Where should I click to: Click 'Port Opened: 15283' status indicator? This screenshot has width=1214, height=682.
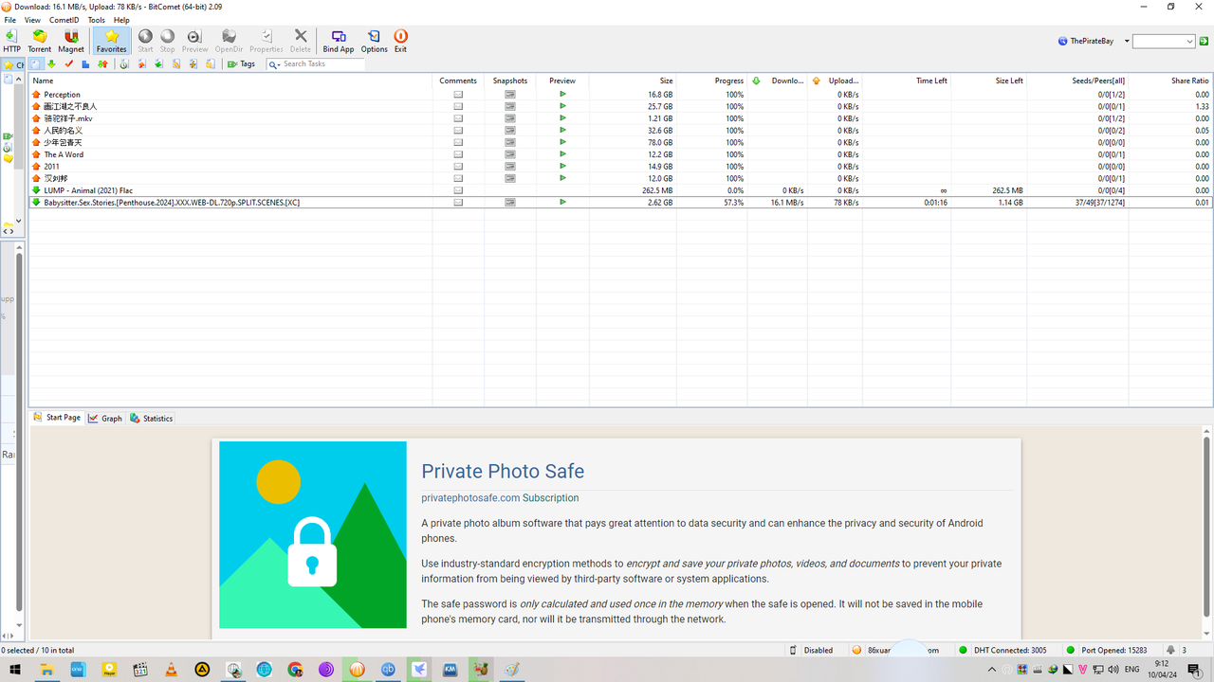(1106, 651)
